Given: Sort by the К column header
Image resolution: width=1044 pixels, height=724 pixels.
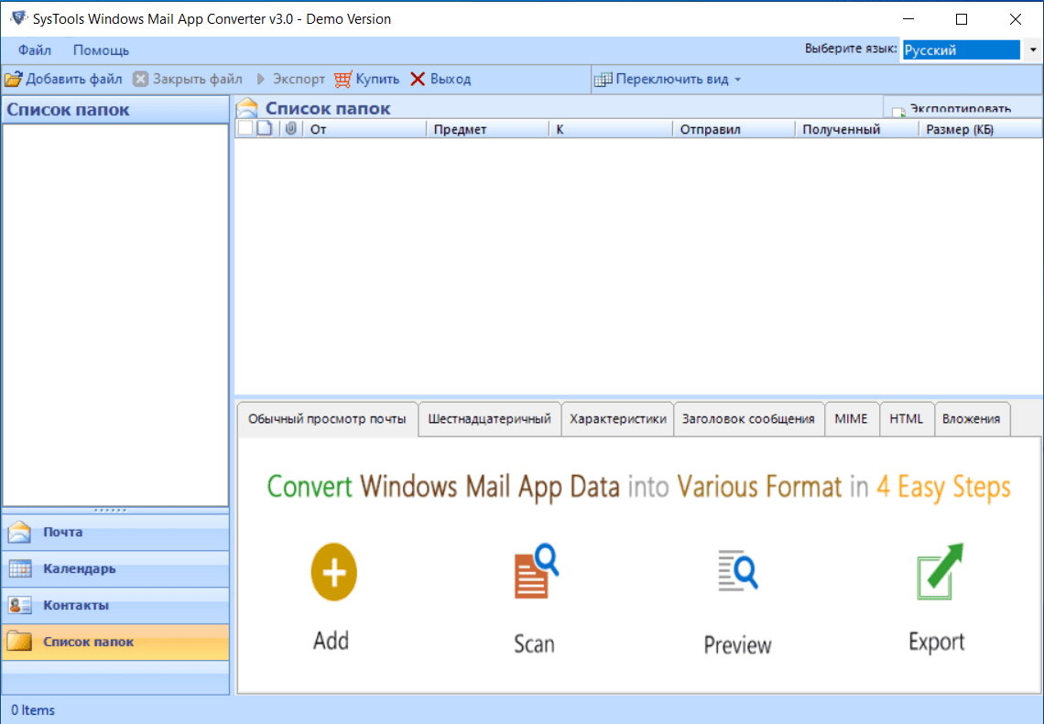Looking at the screenshot, I should coord(611,129).
